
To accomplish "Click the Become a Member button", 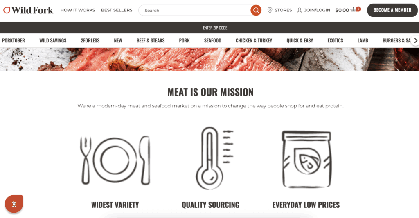I will pos(392,10).
